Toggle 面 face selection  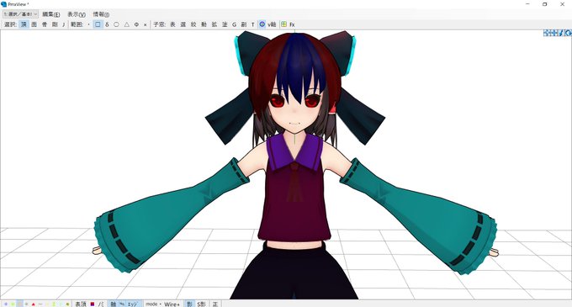(34, 24)
